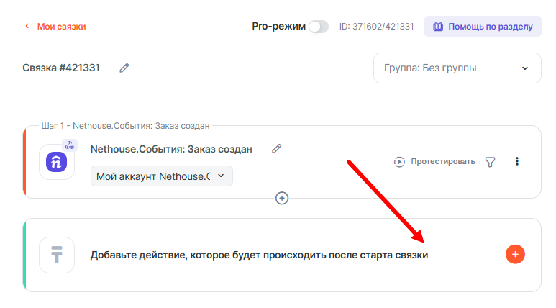Click the ID 371602/421331 text
The image size is (556, 308).
click(x=376, y=27)
